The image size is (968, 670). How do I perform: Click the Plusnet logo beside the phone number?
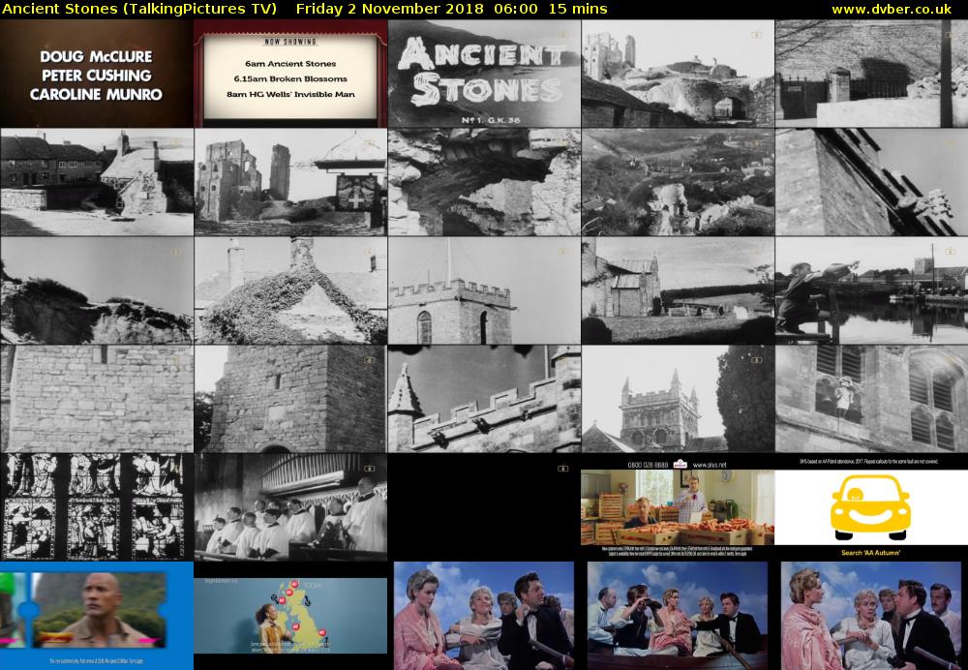point(680,463)
